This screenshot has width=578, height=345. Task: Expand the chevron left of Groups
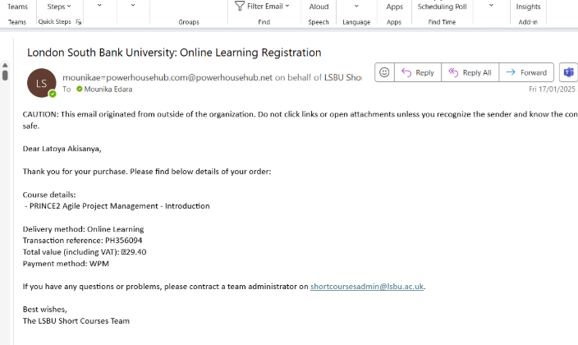pyautogui.click(x=133, y=6)
